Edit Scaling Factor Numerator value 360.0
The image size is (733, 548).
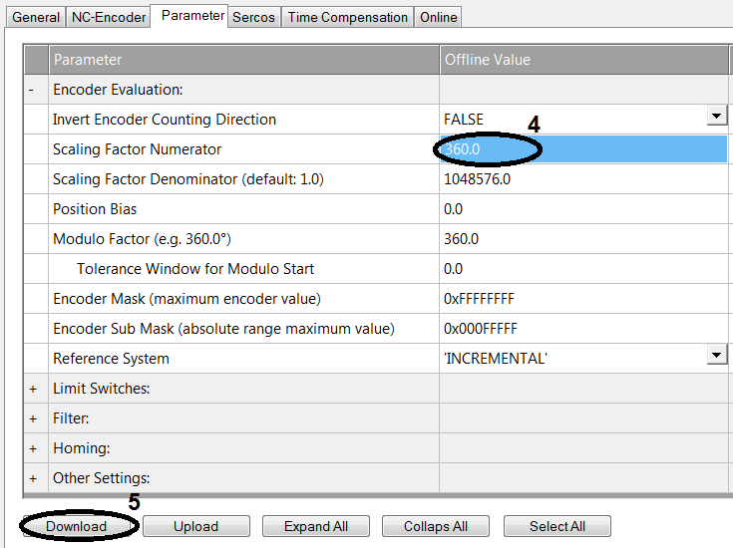point(583,149)
